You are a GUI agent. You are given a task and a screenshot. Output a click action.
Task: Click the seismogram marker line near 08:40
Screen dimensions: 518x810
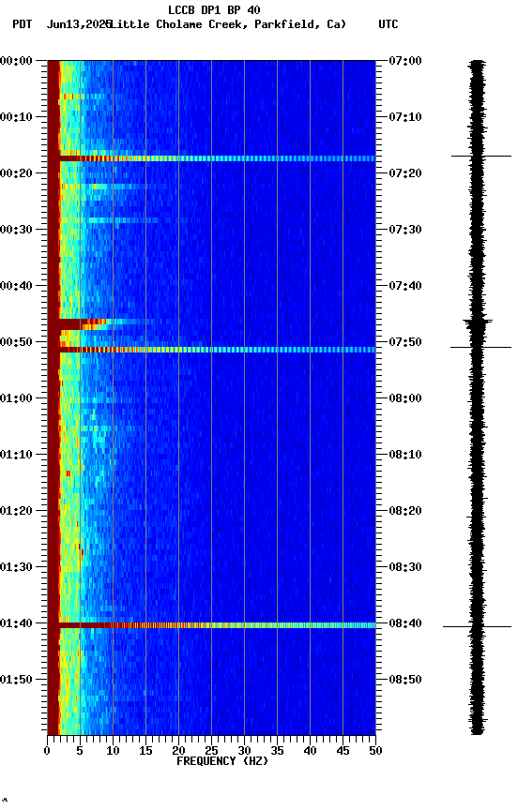(477, 627)
